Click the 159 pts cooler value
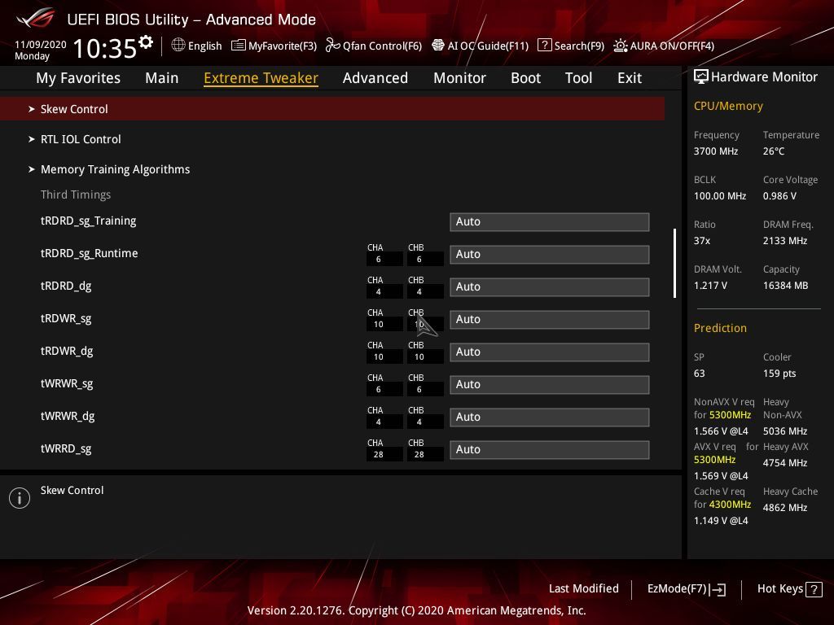The width and height of the screenshot is (834, 625). 779,374
